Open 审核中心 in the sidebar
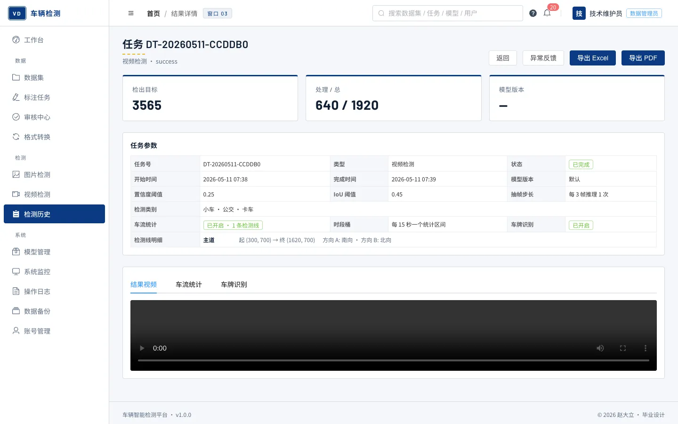 (x=54, y=117)
